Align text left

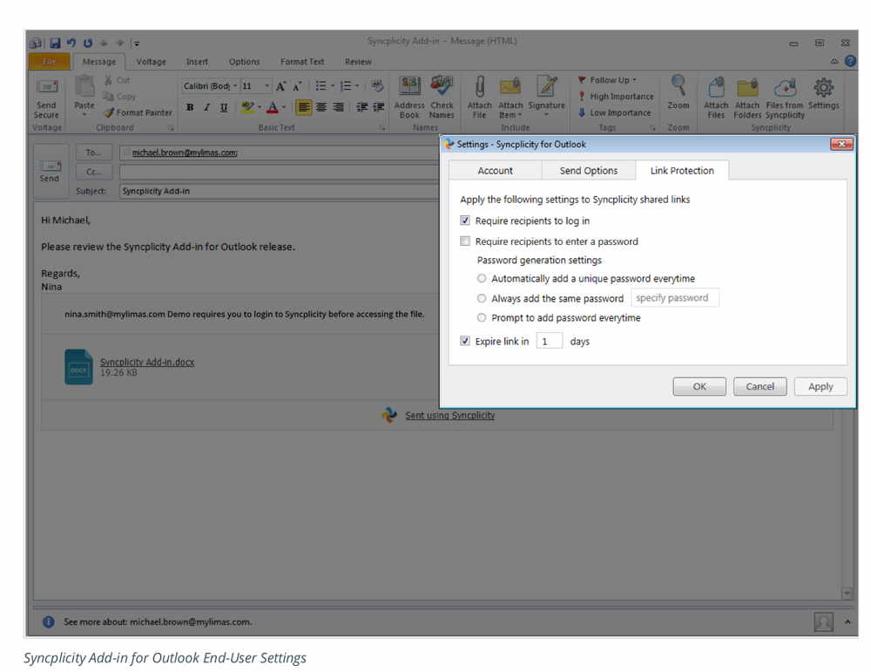[303, 106]
